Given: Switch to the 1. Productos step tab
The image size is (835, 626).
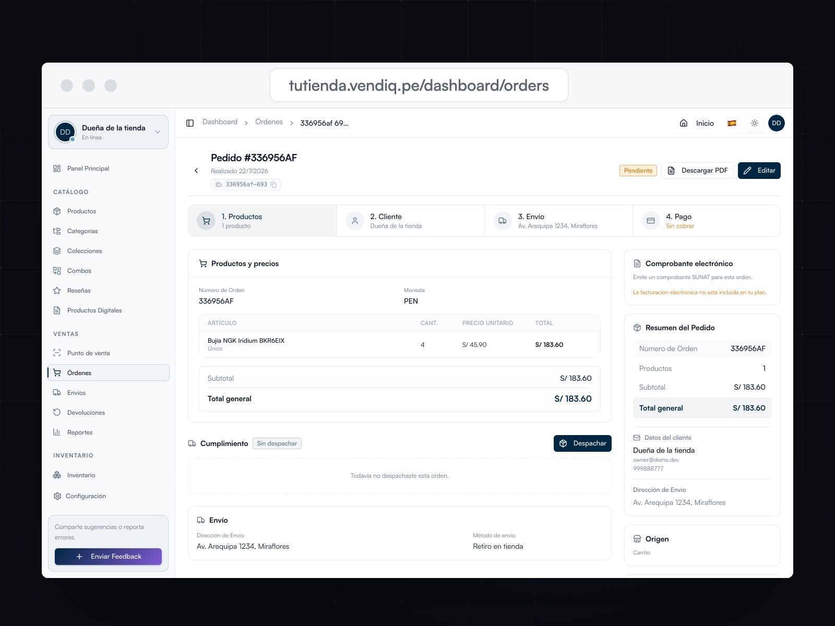Looking at the screenshot, I should pos(263,221).
